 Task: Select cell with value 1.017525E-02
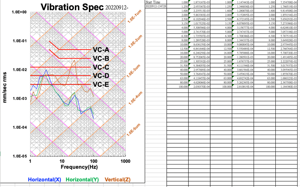(199, 23)
